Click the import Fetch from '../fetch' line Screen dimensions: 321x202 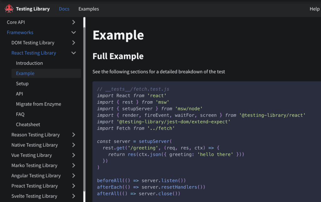136,128
